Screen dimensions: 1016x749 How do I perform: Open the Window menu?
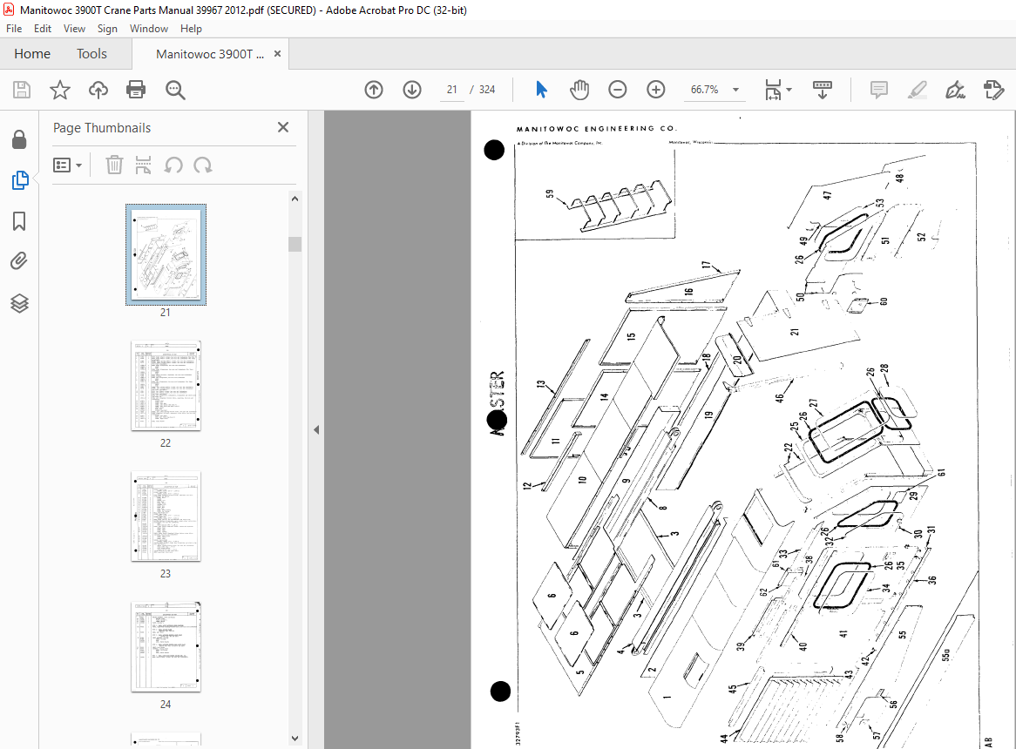[x=149, y=29]
